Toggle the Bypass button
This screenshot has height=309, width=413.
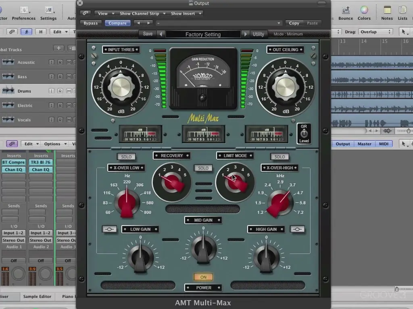(x=91, y=23)
